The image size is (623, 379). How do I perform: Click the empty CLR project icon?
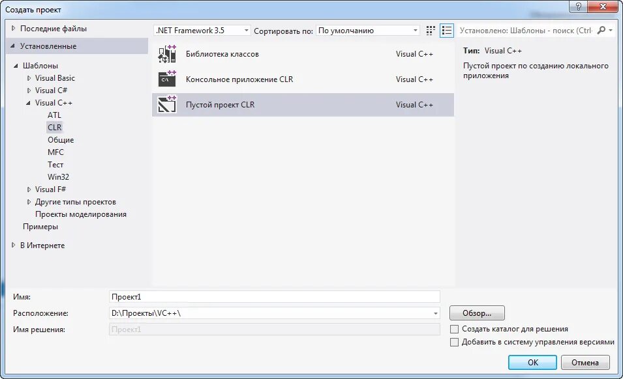[167, 104]
